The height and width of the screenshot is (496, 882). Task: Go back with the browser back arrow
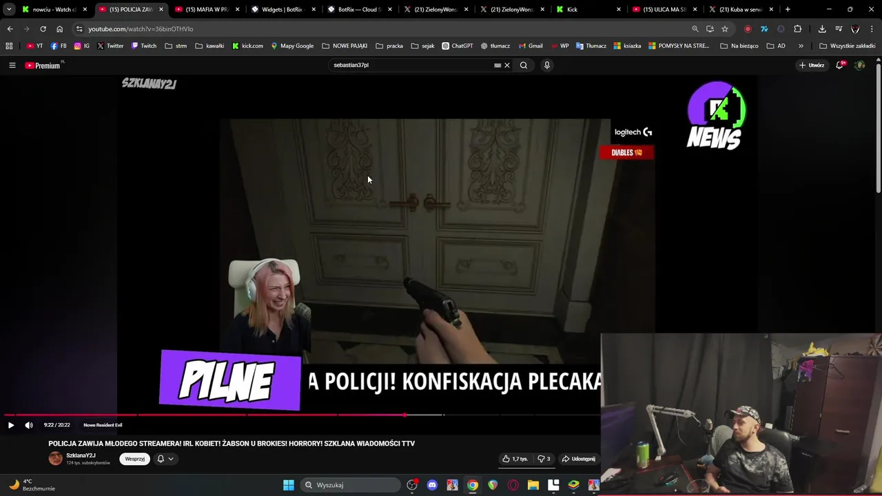[x=10, y=29]
